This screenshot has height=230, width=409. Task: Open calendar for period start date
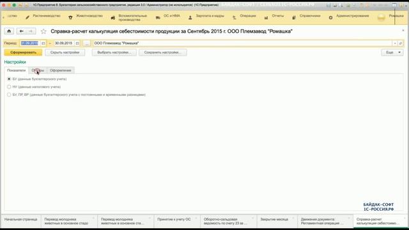(x=43, y=43)
